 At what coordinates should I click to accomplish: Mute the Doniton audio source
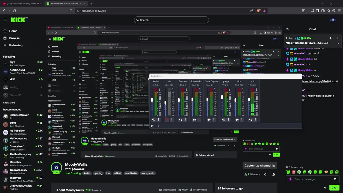click(x=180, y=120)
